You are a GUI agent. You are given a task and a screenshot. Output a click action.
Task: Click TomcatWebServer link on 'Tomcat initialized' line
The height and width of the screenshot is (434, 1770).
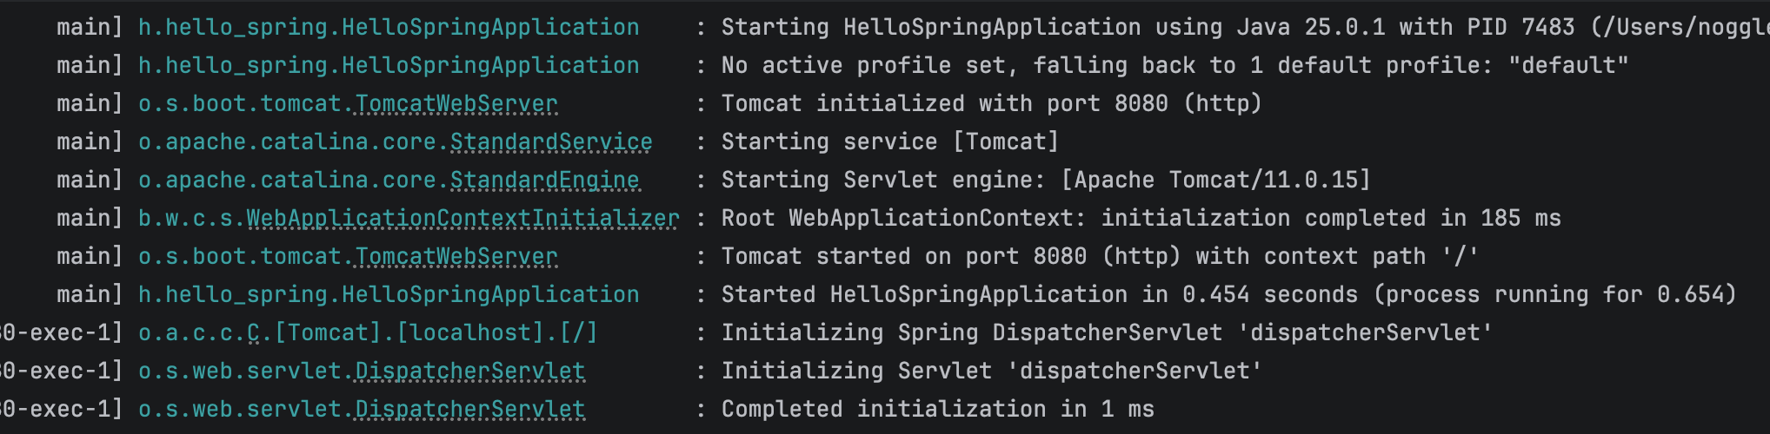pyautogui.click(x=456, y=103)
